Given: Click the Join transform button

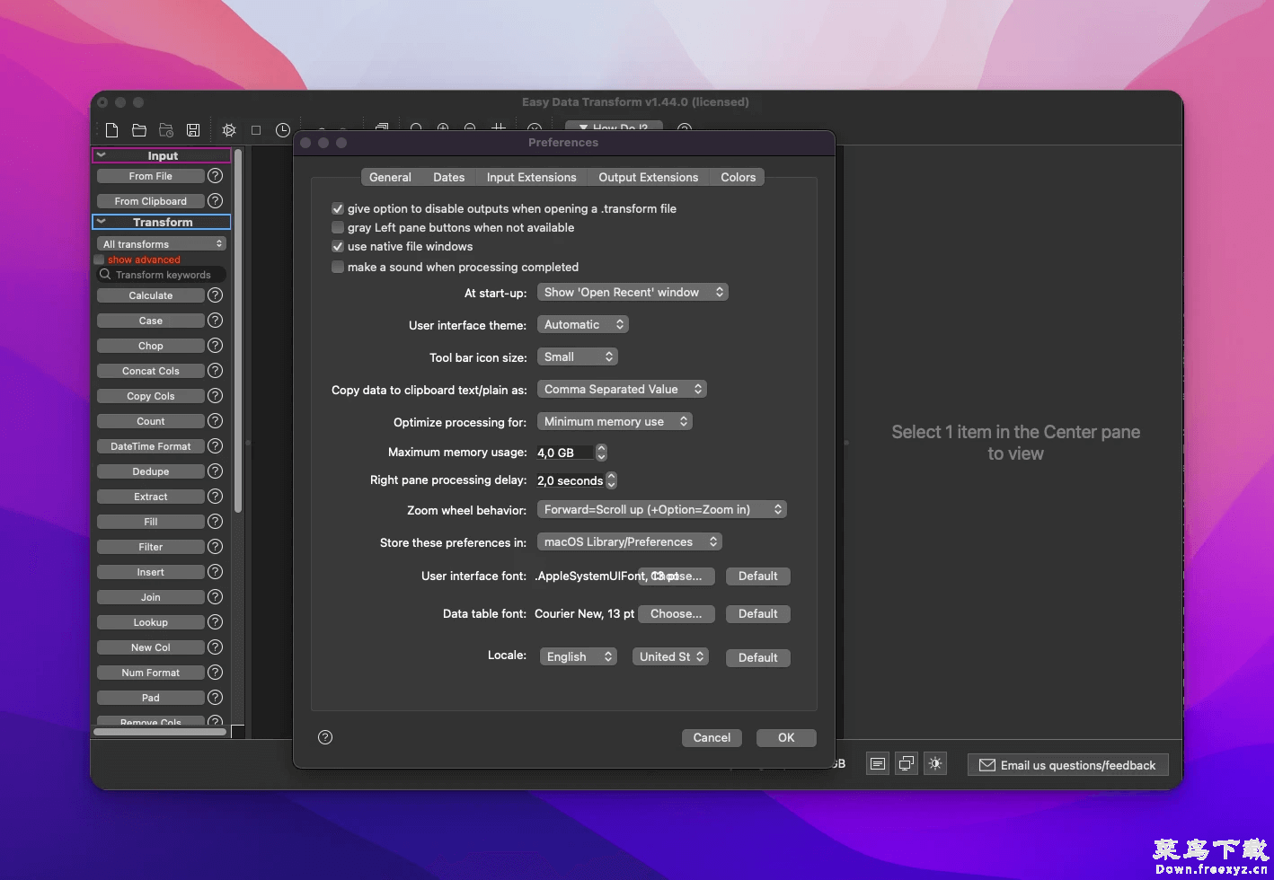Looking at the screenshot, I should (x=151, y=597).
